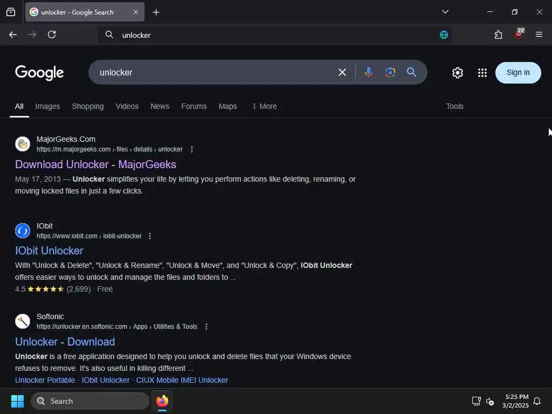Open a new browser tab
The height and width of the screenshot is (414, 552).
[x=156, y=12]
